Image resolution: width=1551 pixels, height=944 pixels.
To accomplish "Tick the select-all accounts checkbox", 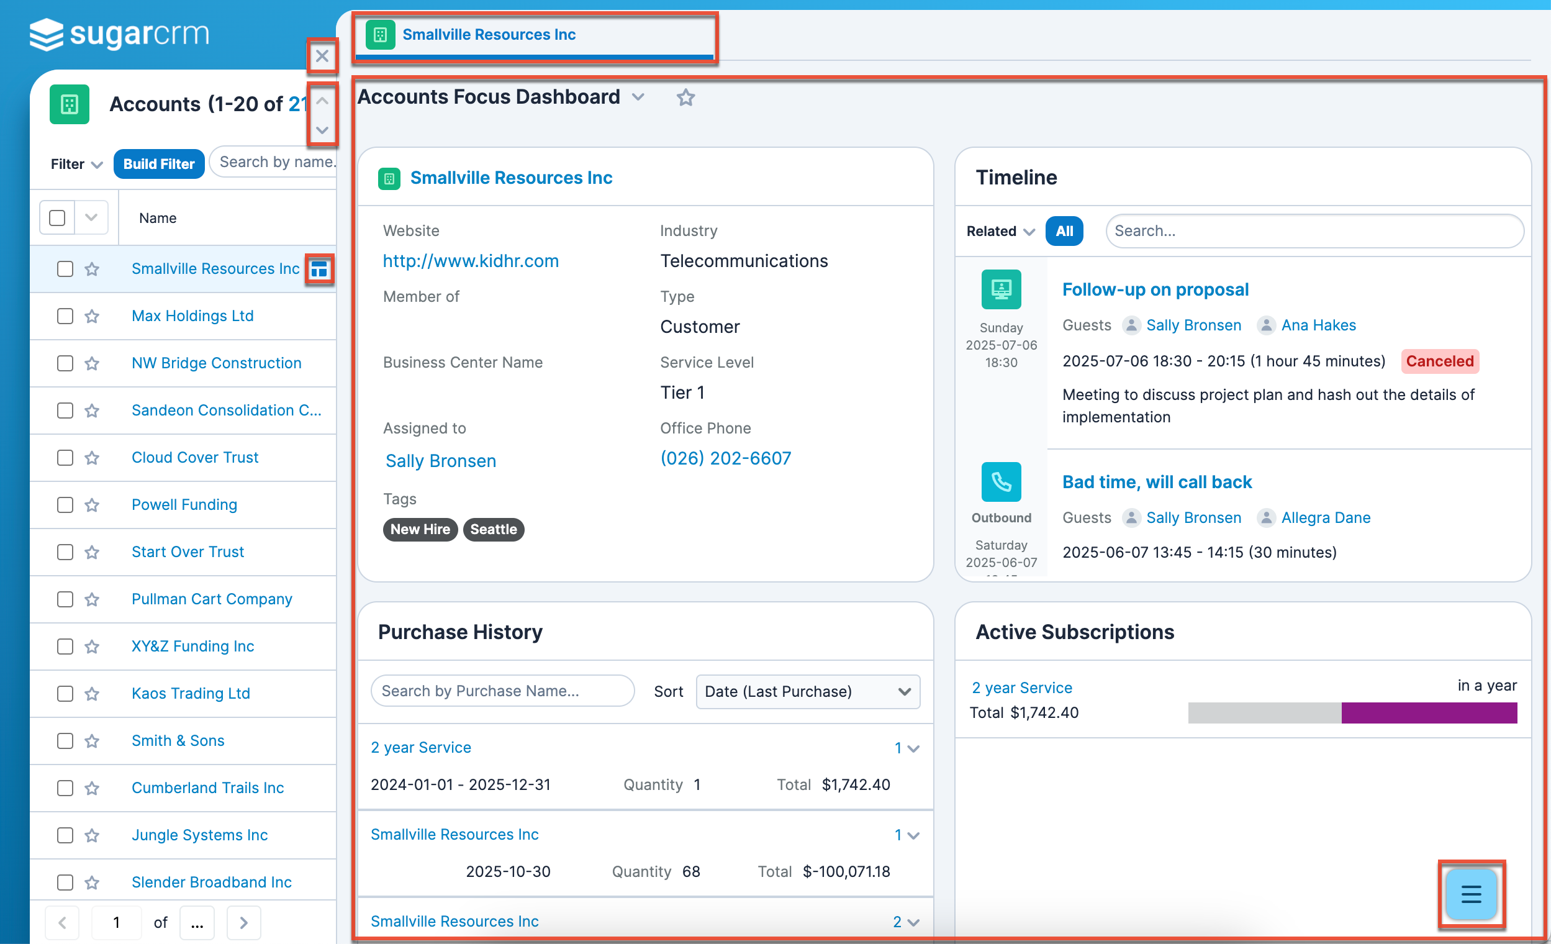I will (57, 218).
